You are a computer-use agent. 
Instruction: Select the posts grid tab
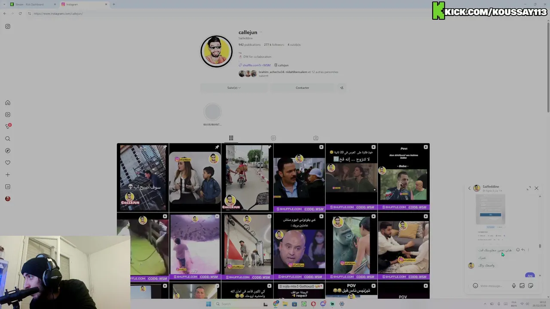(231, 138)
